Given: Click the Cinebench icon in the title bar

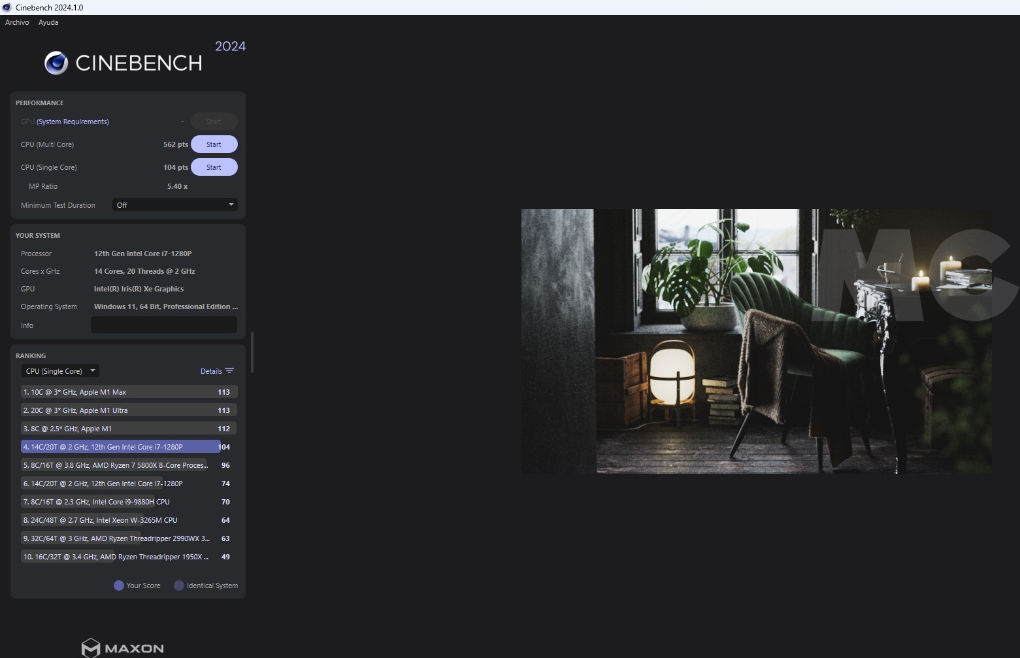Looking at the screenshot, I should [7, 7].
